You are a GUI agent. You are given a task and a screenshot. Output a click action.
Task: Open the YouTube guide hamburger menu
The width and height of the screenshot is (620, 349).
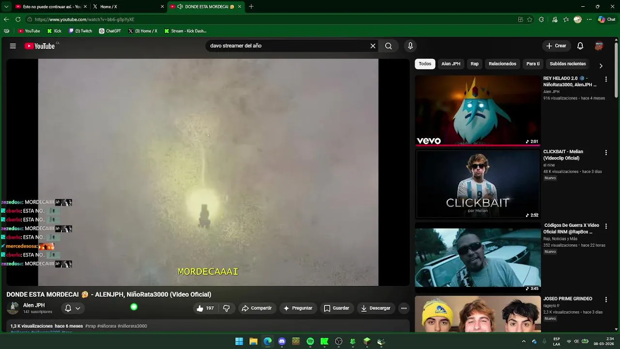coord(13,46)
